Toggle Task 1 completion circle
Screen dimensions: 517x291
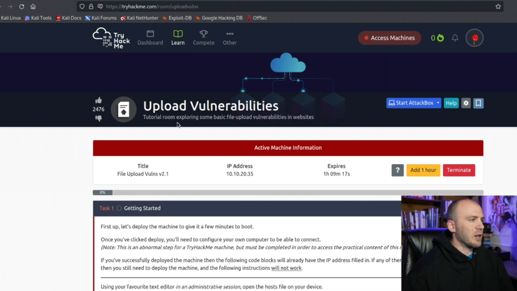119,208
